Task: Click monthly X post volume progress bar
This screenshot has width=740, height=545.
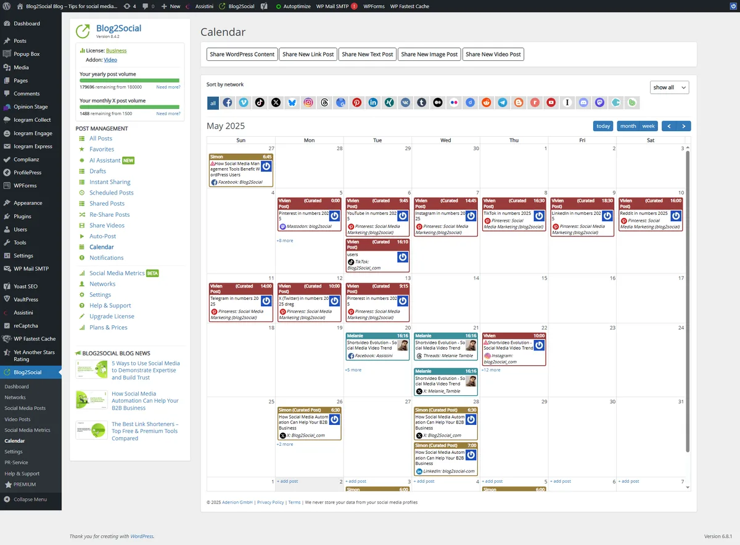Action: (x=129, y=107)
